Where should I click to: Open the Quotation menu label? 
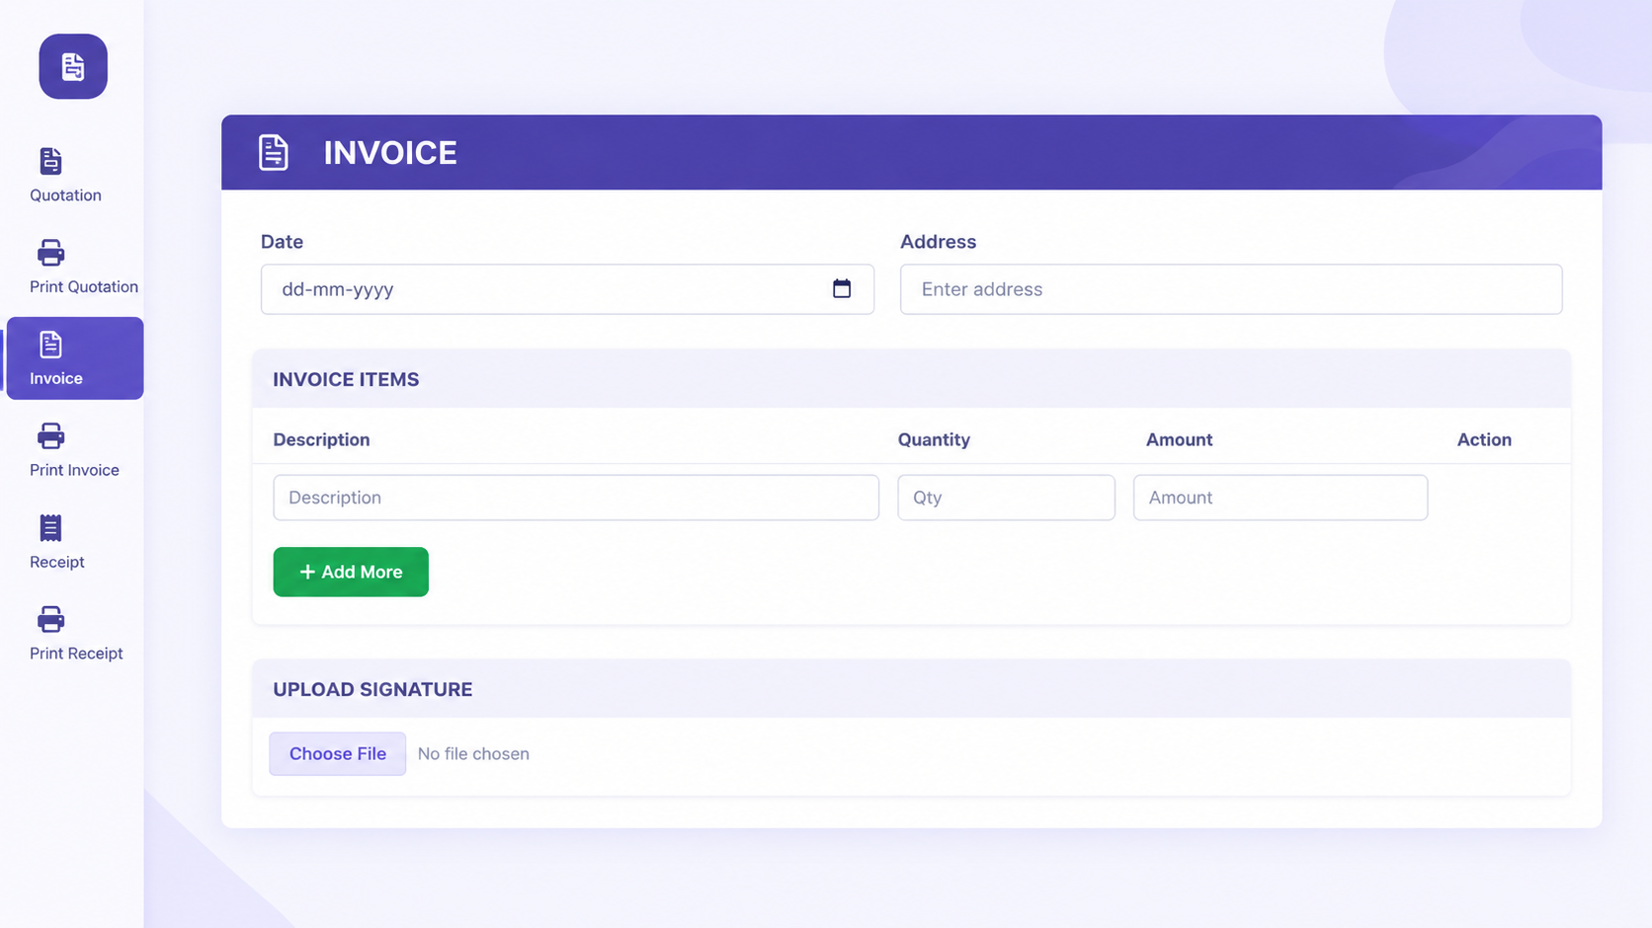65,195
